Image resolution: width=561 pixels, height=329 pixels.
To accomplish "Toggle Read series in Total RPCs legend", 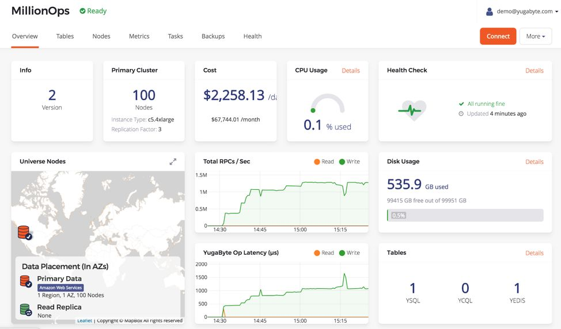I will click(x=324, y=162).
